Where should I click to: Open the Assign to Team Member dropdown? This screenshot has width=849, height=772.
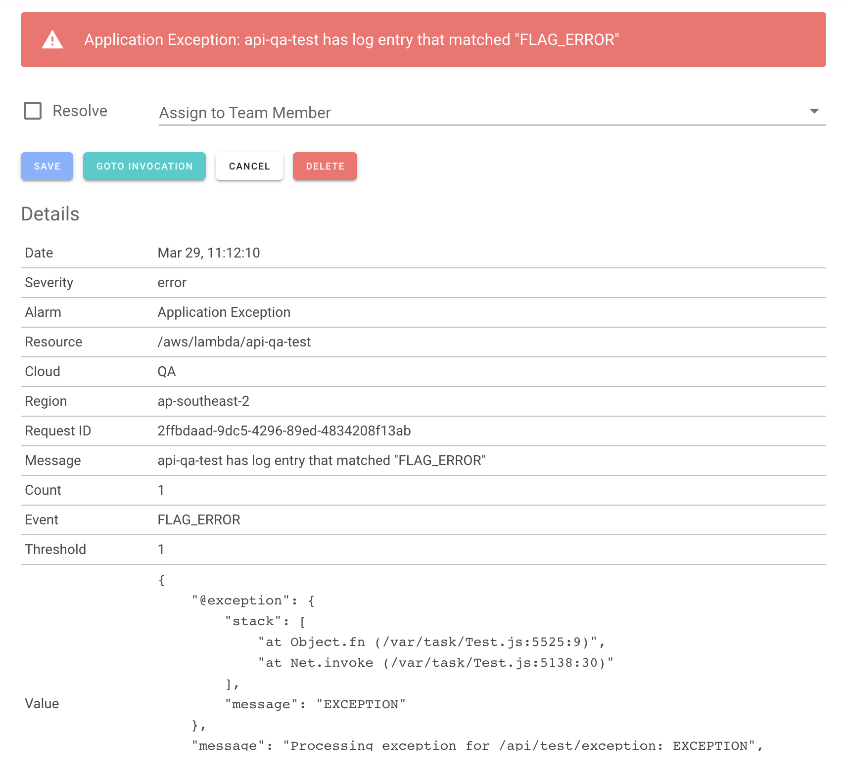492,113
